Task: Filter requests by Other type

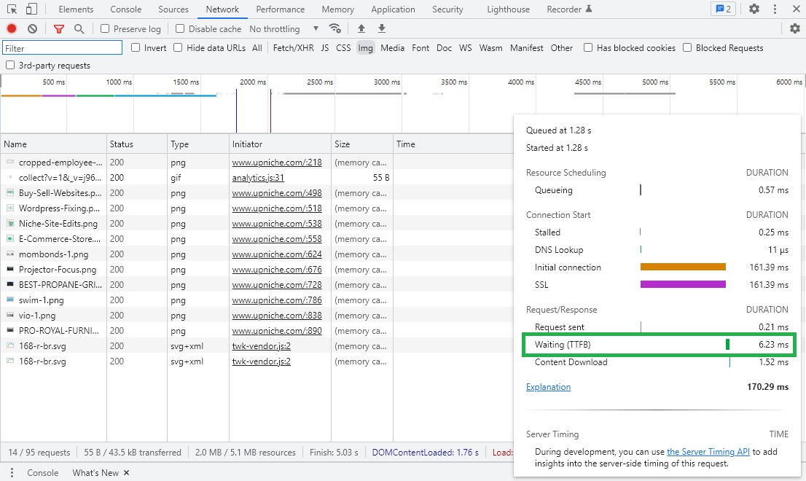Action: [562, 48]
